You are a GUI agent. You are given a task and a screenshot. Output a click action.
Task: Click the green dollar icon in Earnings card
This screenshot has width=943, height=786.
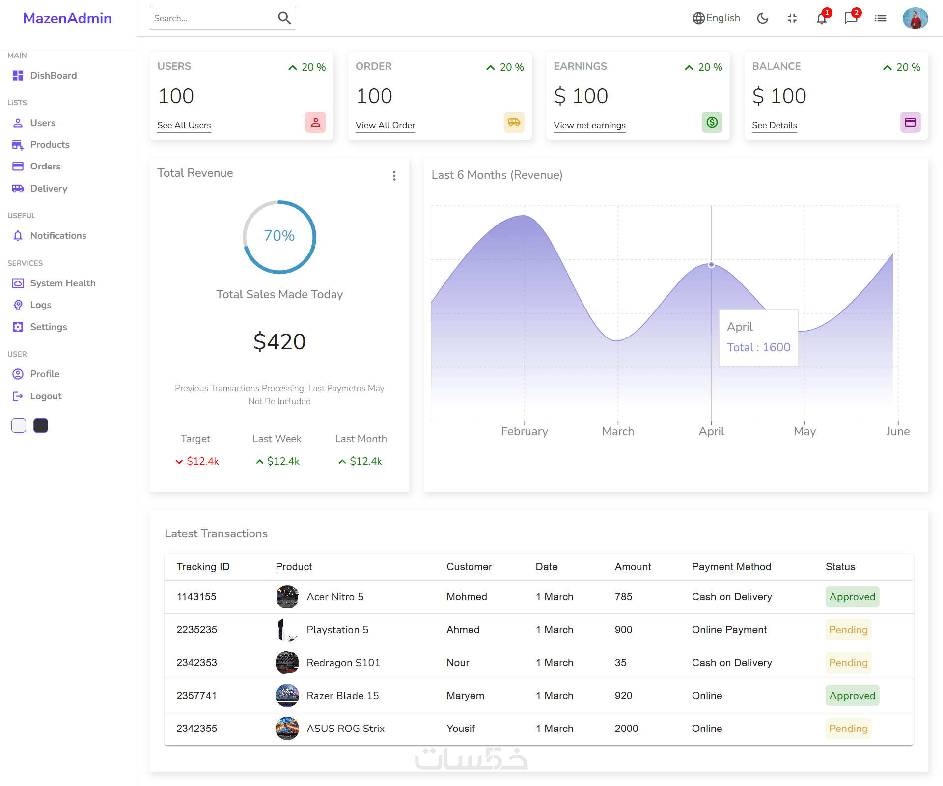pyautogui.click(x=712, y=122)
